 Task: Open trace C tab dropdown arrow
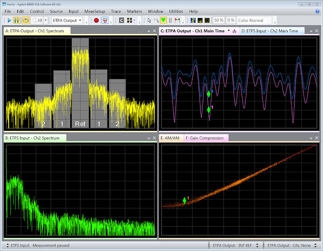pyautogui.click(x=228, y=31)
